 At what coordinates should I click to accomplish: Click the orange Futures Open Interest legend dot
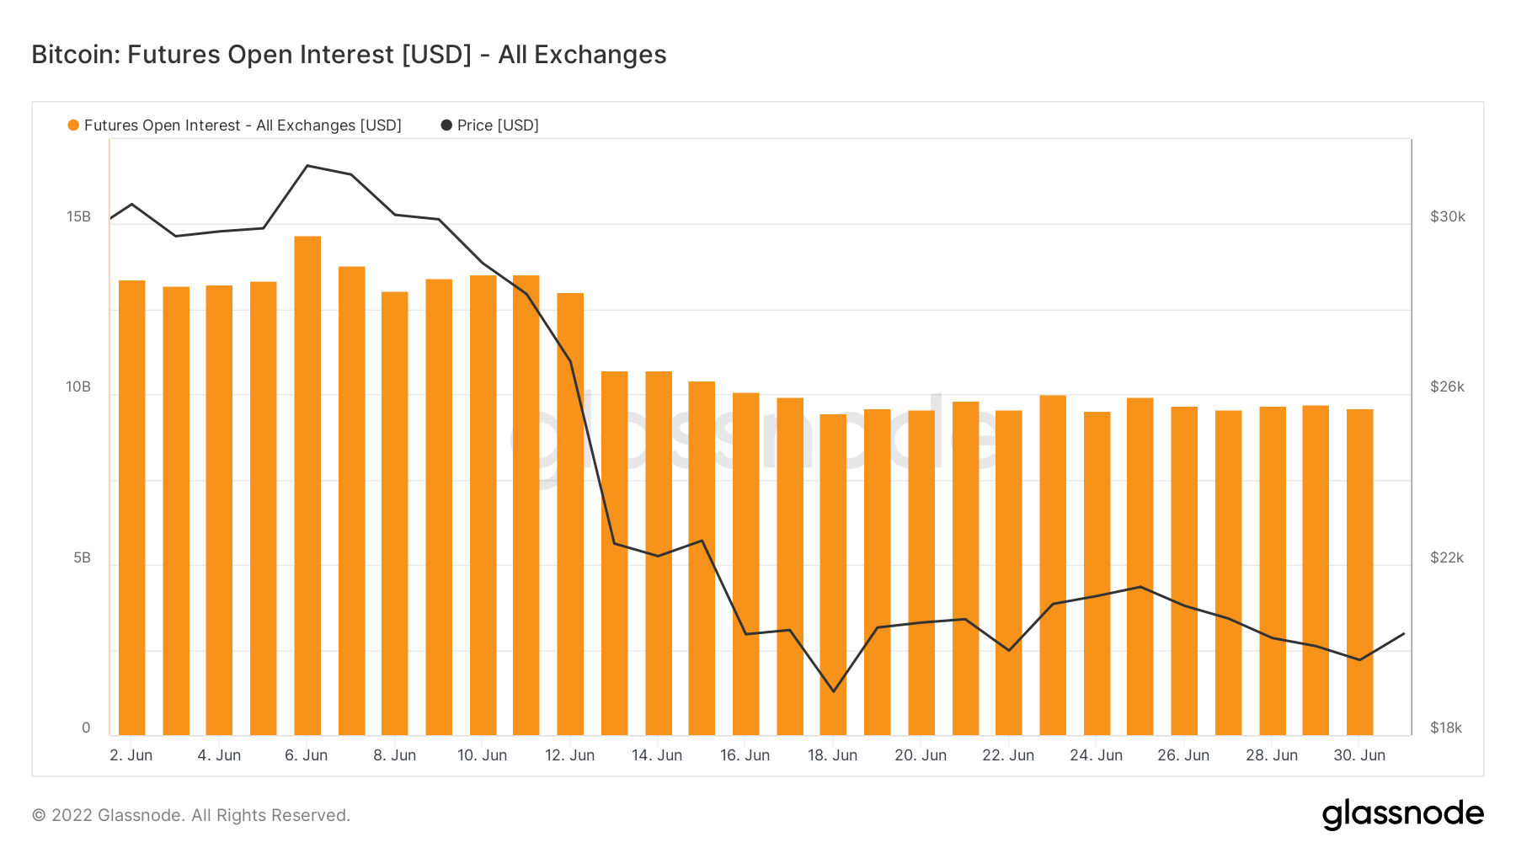[73, 125]
